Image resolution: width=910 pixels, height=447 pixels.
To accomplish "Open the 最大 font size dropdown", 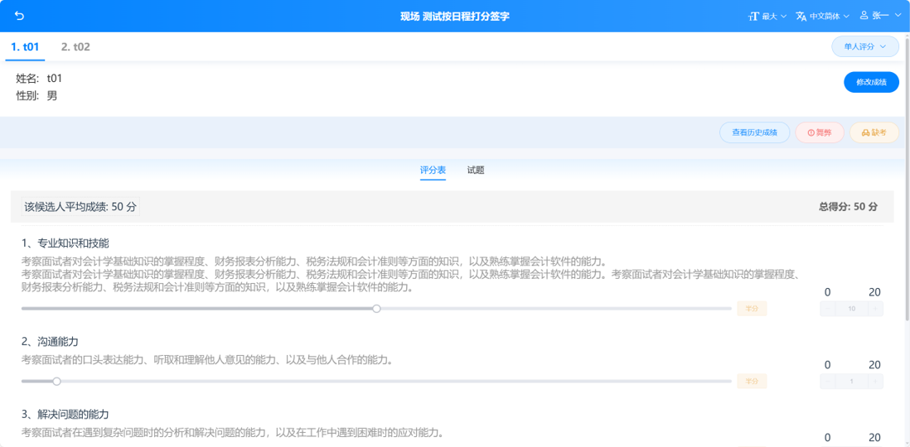I will coord(767,17).
